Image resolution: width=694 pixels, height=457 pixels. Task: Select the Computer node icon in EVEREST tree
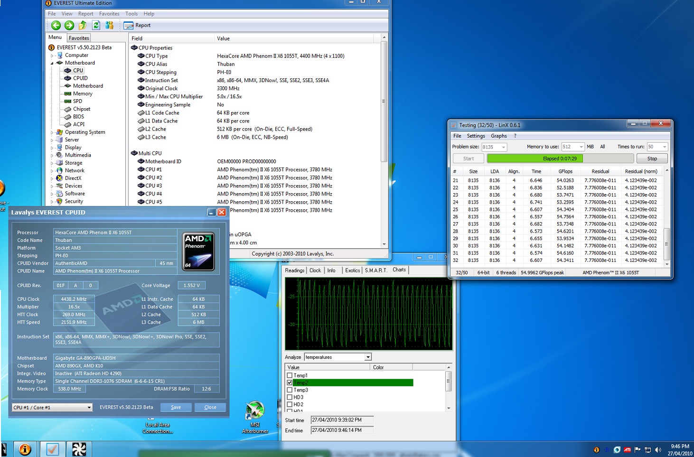point(60,55)
